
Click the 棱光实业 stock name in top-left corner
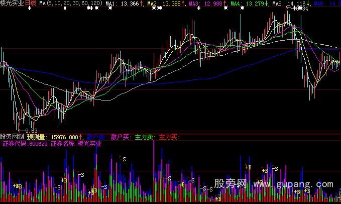(x=12, y=4)
